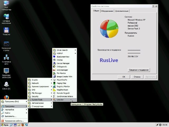Choose Завершение работы... in Start menu
Image resolution: width=169 pixels, height=127 pixels.
point(14,121)
